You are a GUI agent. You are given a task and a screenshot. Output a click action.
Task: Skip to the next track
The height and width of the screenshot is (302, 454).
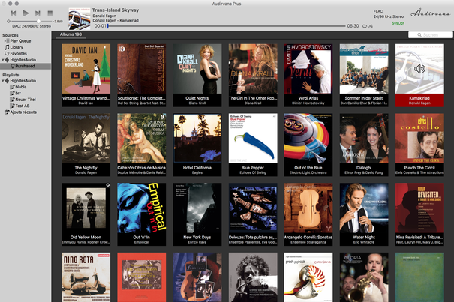pos(38,13)
